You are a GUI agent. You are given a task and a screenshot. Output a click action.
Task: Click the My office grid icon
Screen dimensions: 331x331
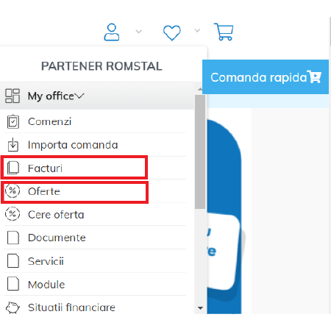[13, 96]
